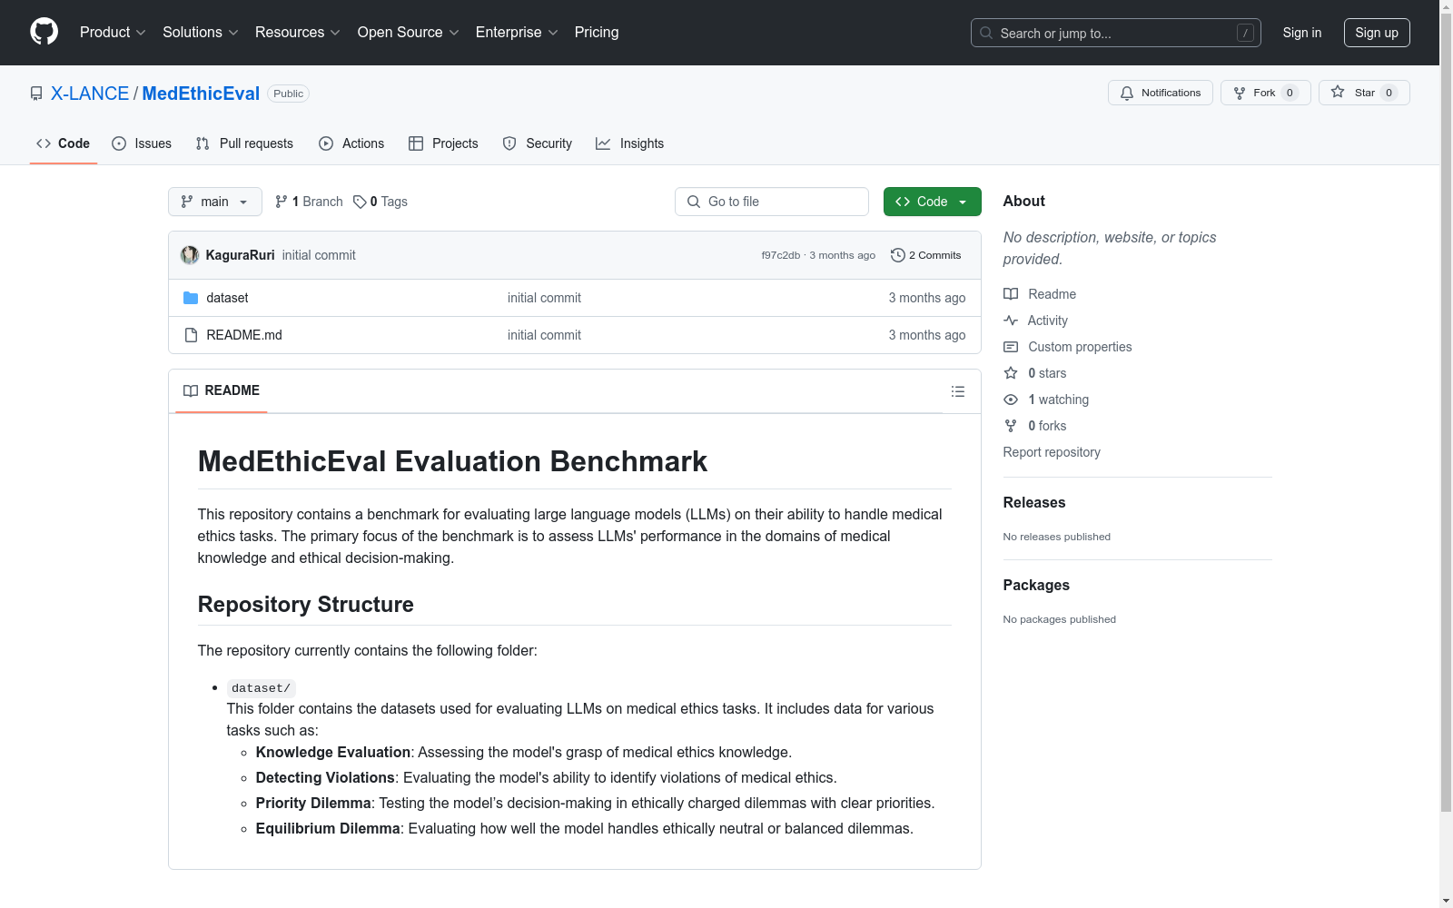Click the file icon beside README.md
The width and height of the screenshot is (1453, 908).
click(191, 335)
